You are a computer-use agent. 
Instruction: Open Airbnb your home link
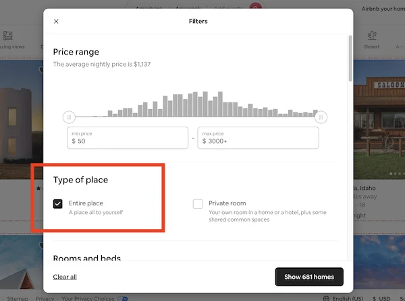383,9
